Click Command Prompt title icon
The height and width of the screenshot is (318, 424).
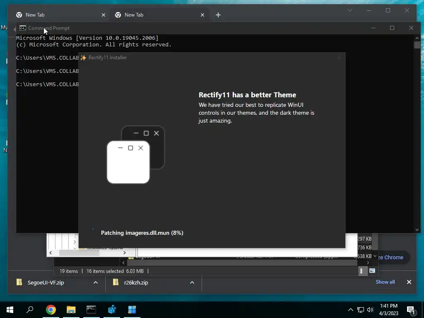(x=23, y=28)
